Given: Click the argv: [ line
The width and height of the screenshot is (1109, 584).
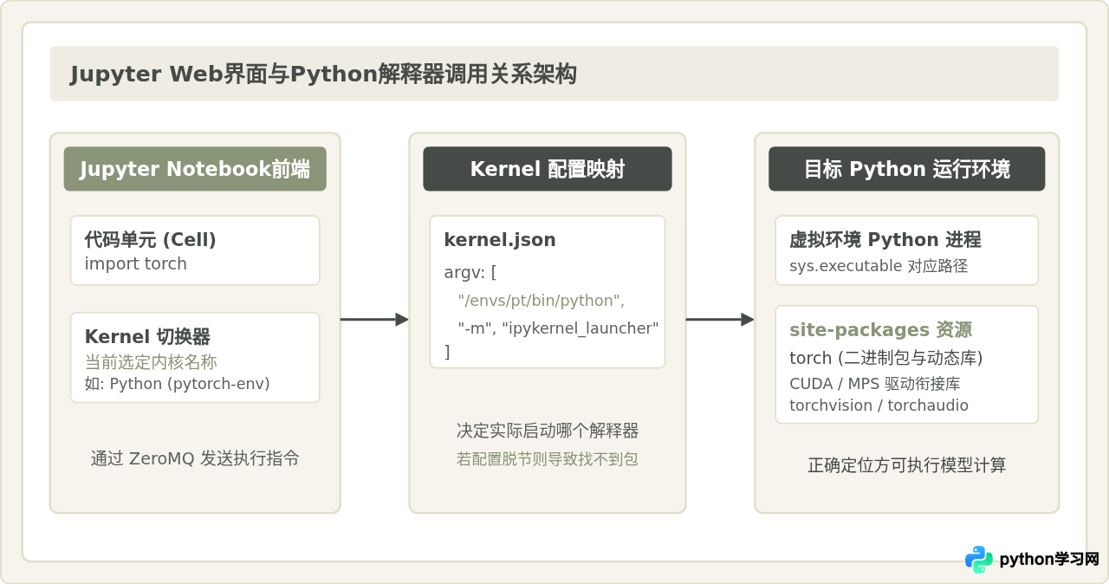Looking at the screenshot, I should pyautogui.click(x=470, y=273).
